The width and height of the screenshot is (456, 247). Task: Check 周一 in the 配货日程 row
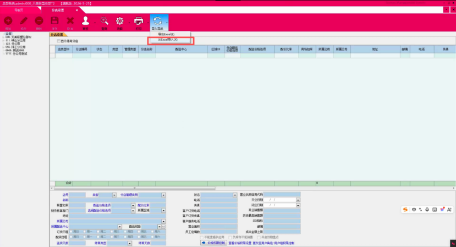(x=84, y=237)
